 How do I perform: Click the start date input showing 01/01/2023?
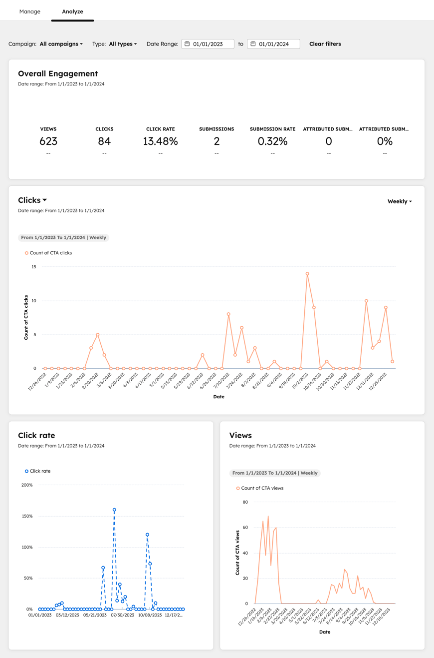[x=212, y=44]
